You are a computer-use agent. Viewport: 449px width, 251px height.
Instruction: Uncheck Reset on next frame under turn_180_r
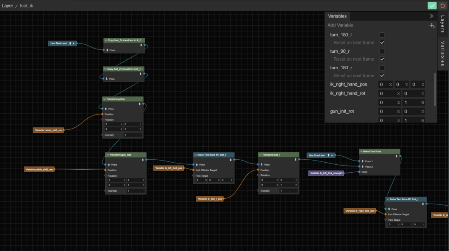click(382, 76)
